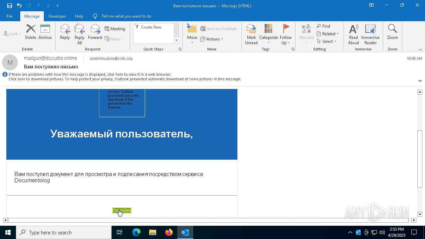Open Ribbon Display Options
425x239 pixels.
371,5
